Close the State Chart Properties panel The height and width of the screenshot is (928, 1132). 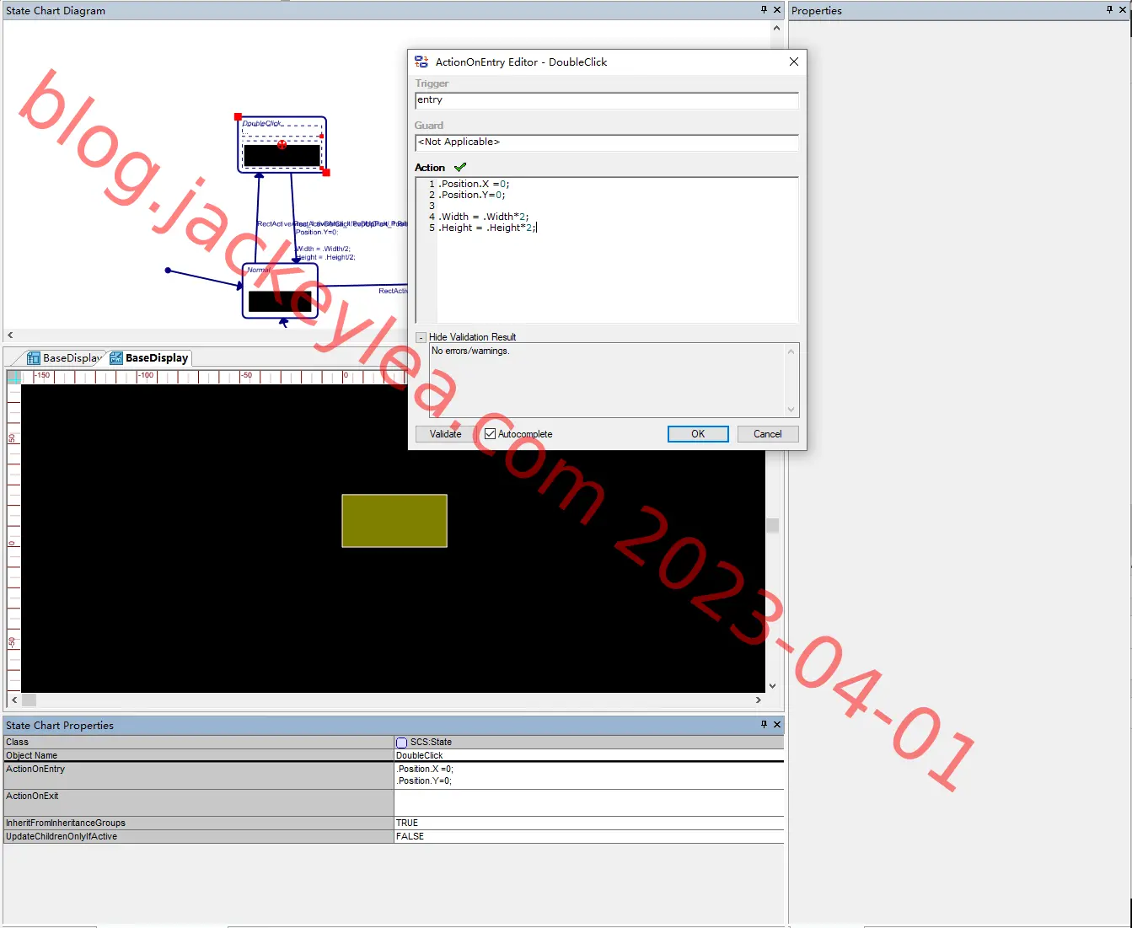click(x=777, y=725)
